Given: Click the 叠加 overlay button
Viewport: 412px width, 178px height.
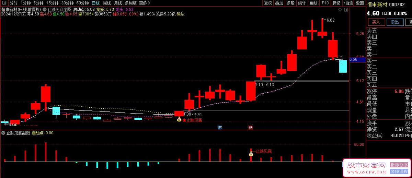Looking at the screenshot, I should pos(279,3).
